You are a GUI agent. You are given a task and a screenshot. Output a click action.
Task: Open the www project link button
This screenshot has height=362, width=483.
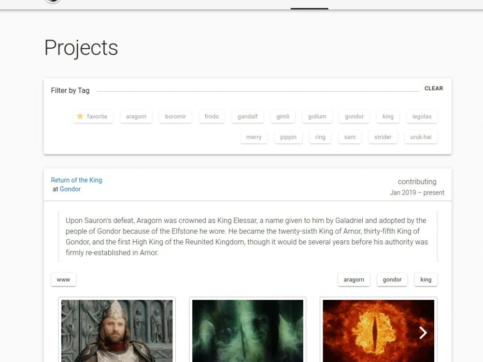point(63,279)
